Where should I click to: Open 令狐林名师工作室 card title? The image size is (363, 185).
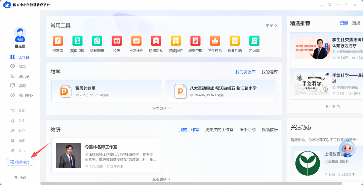point(101,147)
